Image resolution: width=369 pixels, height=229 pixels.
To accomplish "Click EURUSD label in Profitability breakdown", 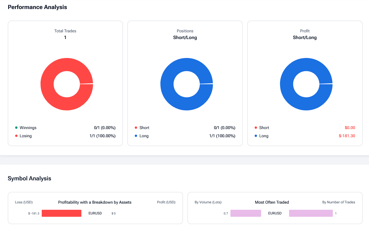I will pyautogui.click(x=95, y=213).
